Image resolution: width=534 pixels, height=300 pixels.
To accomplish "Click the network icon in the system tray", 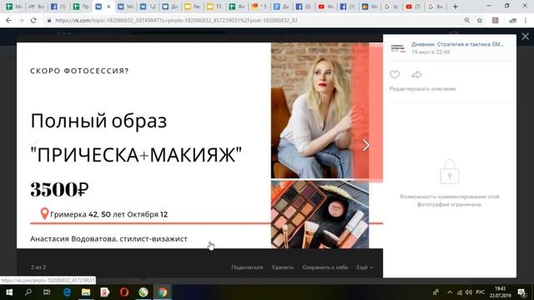I will point(460,292).
